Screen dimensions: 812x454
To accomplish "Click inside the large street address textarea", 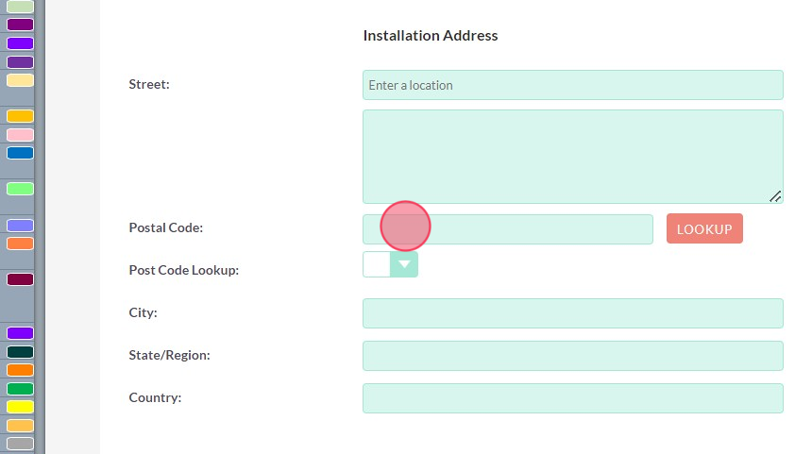I will point(572,156).
